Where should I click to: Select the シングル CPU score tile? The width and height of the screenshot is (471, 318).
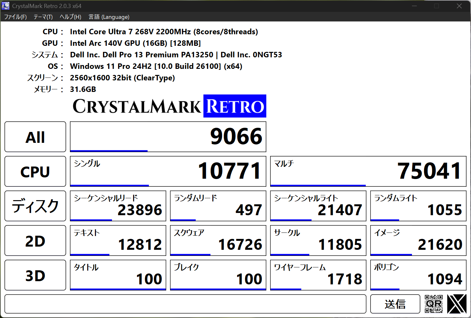[x=168, y=171]
